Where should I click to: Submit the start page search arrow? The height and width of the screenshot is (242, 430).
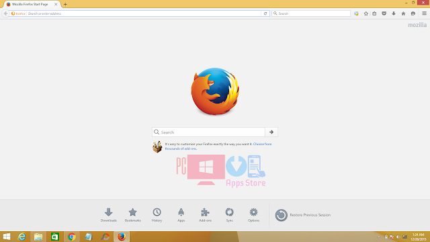(x=271, y=132)
